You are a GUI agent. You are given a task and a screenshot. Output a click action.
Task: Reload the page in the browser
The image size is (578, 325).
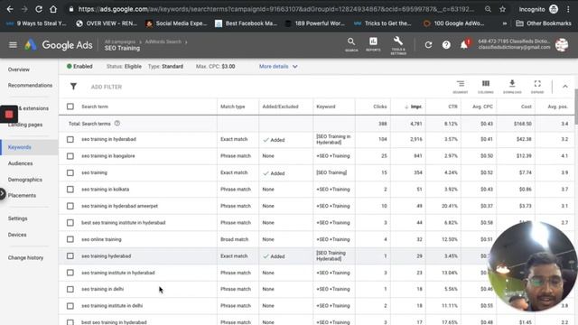tap(39, 9)
